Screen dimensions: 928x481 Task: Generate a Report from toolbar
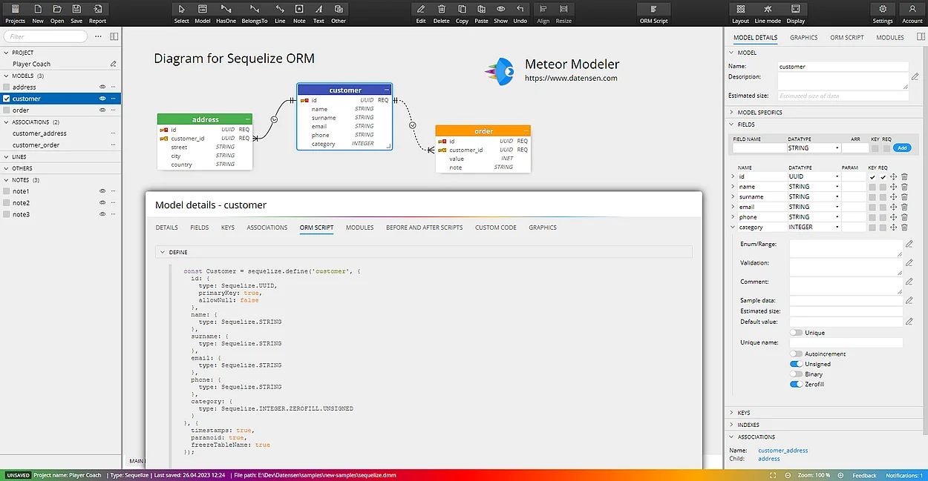pyautogui.click(x=98, y=13)
